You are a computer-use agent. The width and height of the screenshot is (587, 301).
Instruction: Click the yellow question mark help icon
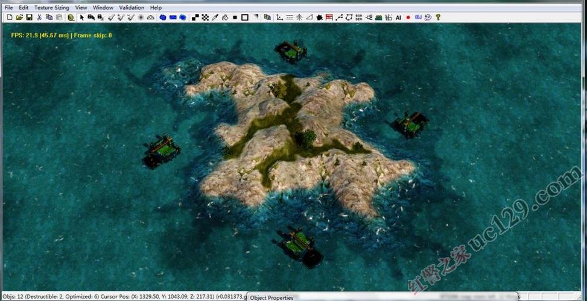tap(438, 17)
